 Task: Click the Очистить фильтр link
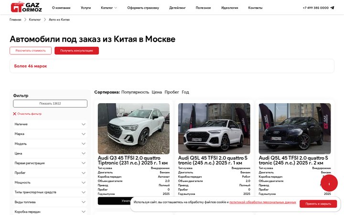point(30,114)
